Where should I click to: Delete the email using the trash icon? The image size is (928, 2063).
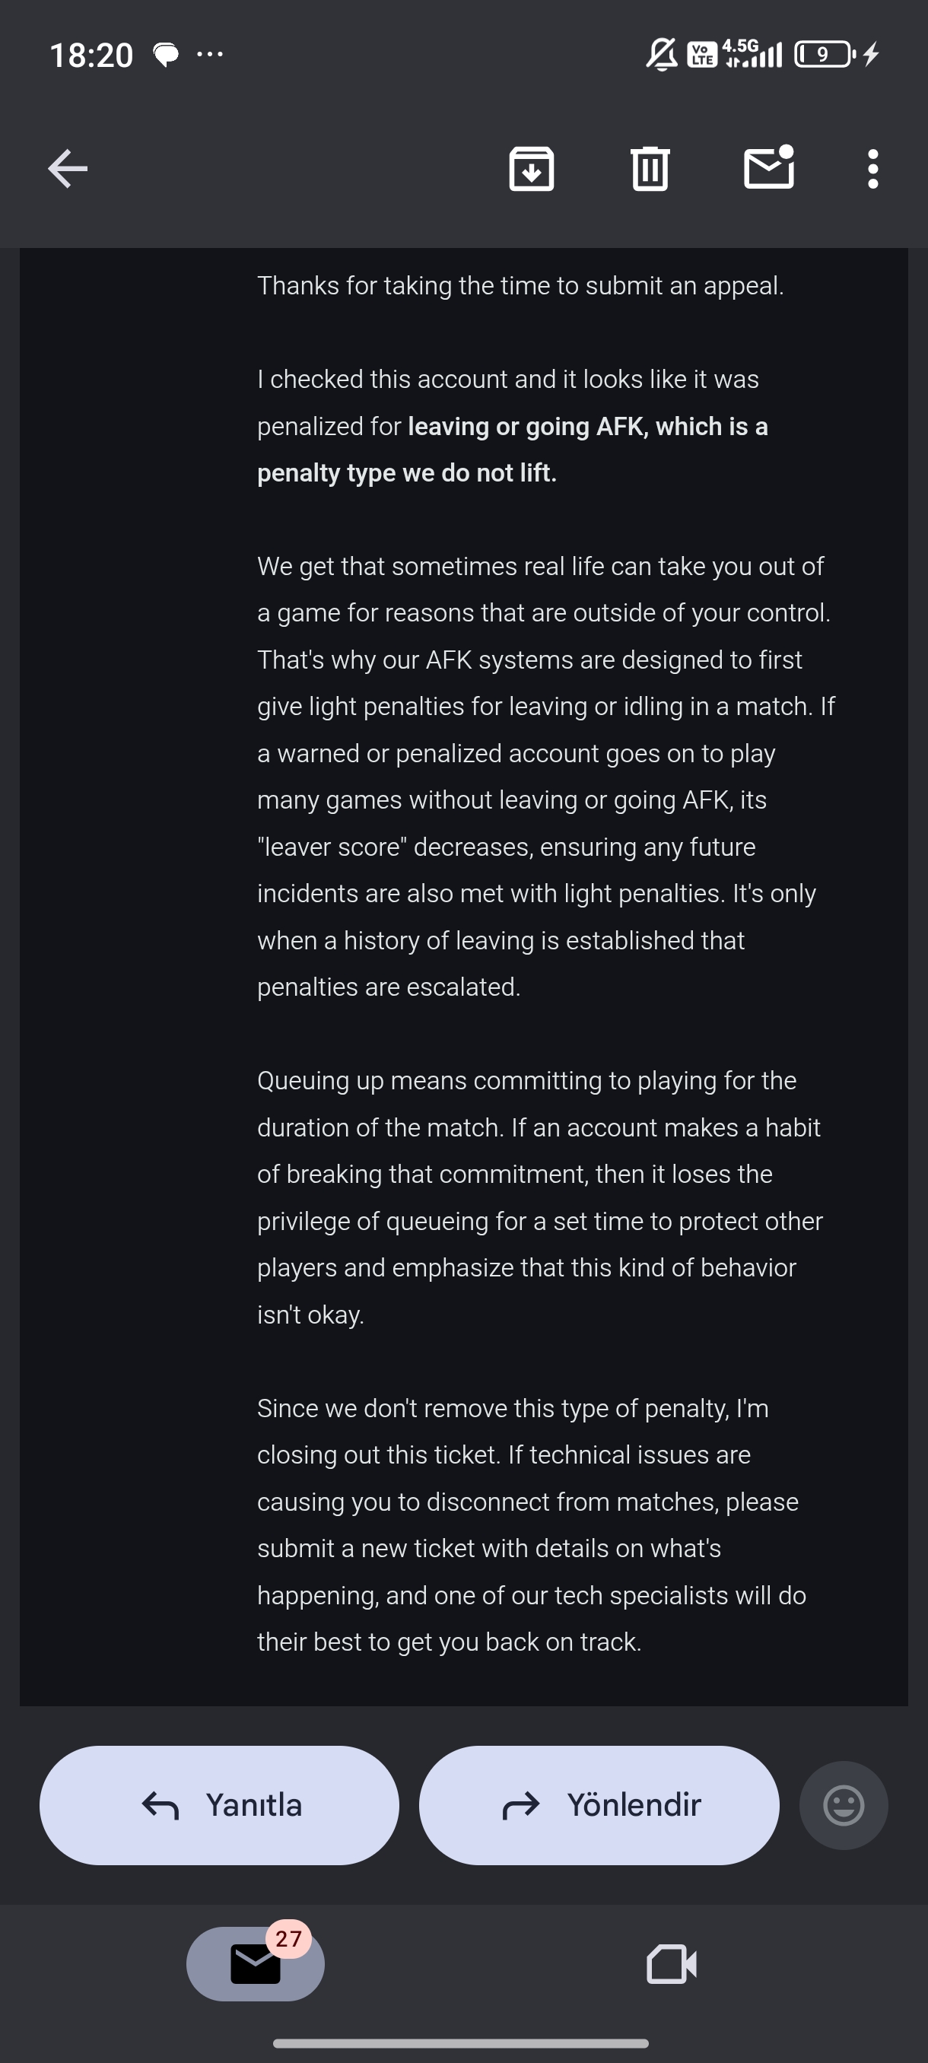pyautogui.click(x=650, y=169)
